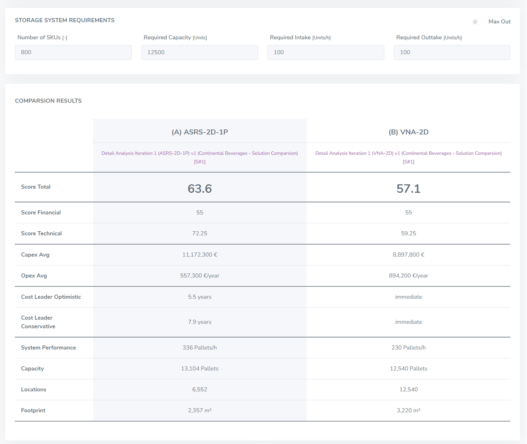
Task: Click the Score Total value 57.1
Action: [409, 188]
